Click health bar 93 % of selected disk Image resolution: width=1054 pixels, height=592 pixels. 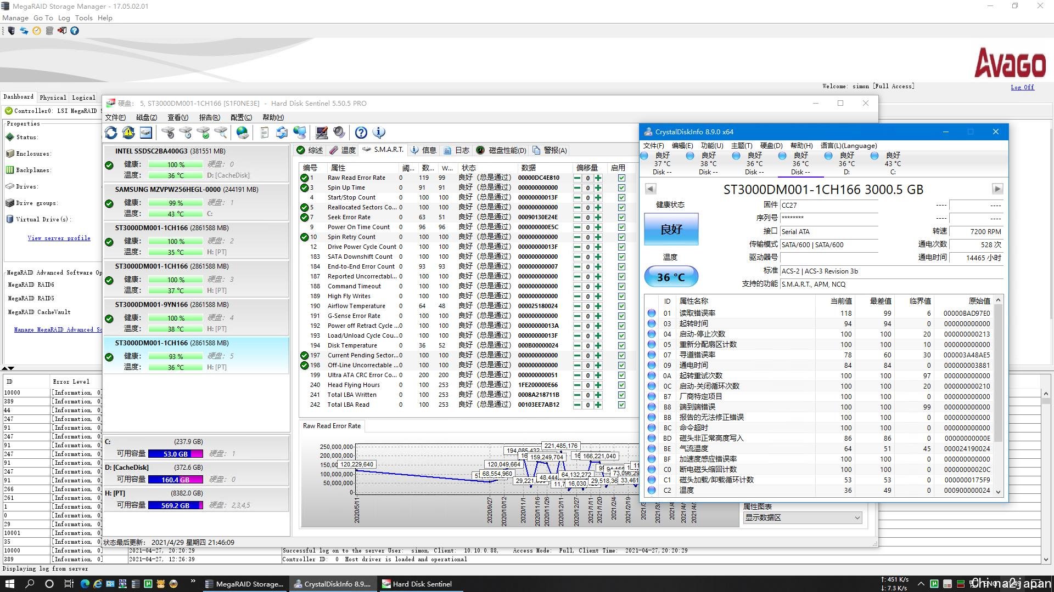click(176, 356)
